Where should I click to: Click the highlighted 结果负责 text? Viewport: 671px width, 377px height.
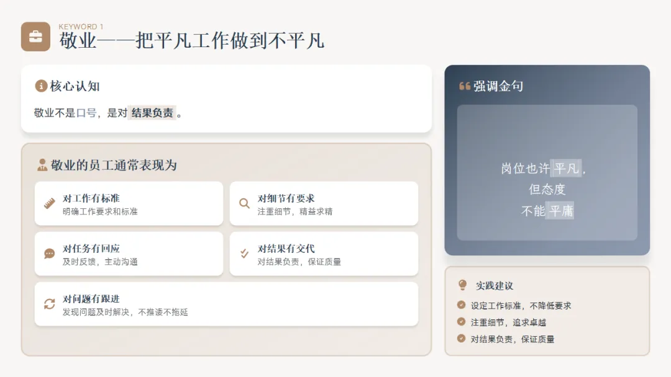[152, 113]
